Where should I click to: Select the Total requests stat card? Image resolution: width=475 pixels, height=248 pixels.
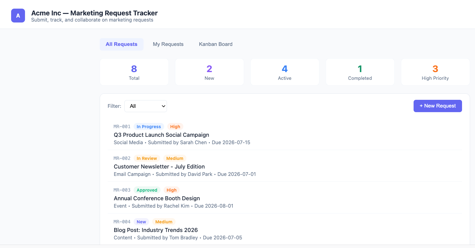(x=134, y=72)
